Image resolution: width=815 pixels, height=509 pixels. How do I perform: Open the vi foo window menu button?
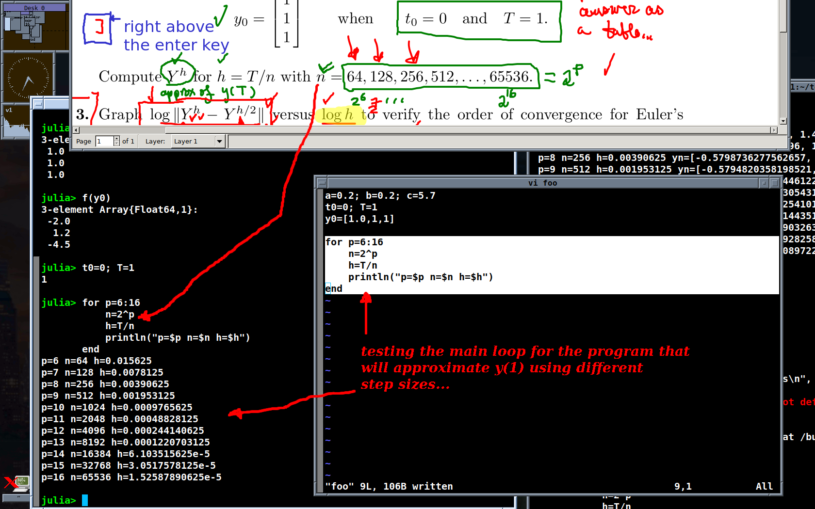[321, 183]
